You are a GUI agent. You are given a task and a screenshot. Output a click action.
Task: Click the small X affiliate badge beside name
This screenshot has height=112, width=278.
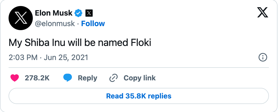89,13
